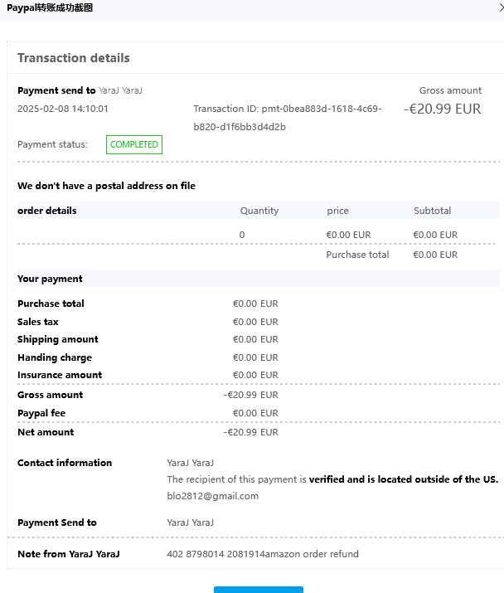504x593 pixels.
Task: Select the Transaction ID pmt-0bea883d text
Action: click(287, 109)
